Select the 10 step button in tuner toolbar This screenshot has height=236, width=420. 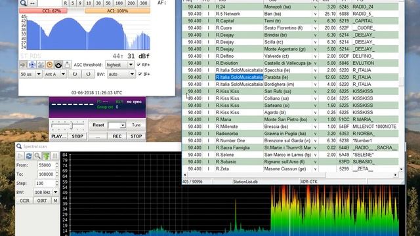[x=89, y=3]
